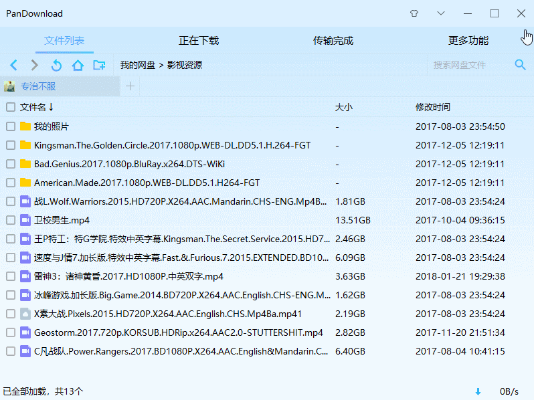This screenshot has height=400, width=534.
Task: Select X素大战.Pixels.2015 file name
Action: [x=168, y=314]
